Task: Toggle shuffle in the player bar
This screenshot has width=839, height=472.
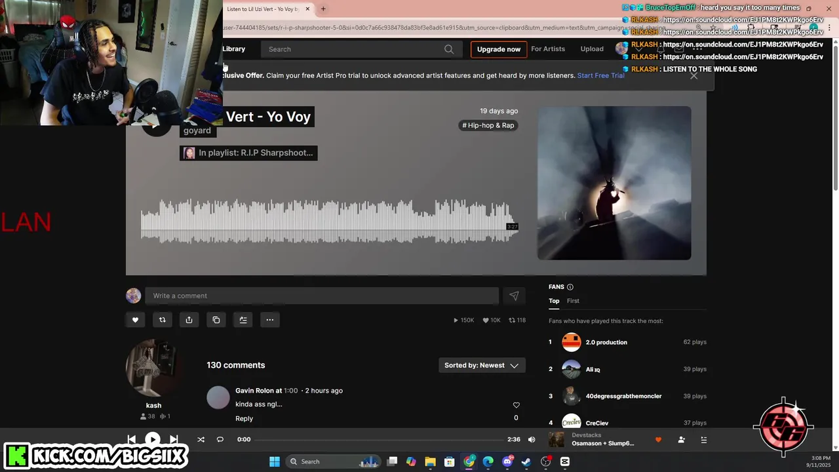Action: (201, 439)
